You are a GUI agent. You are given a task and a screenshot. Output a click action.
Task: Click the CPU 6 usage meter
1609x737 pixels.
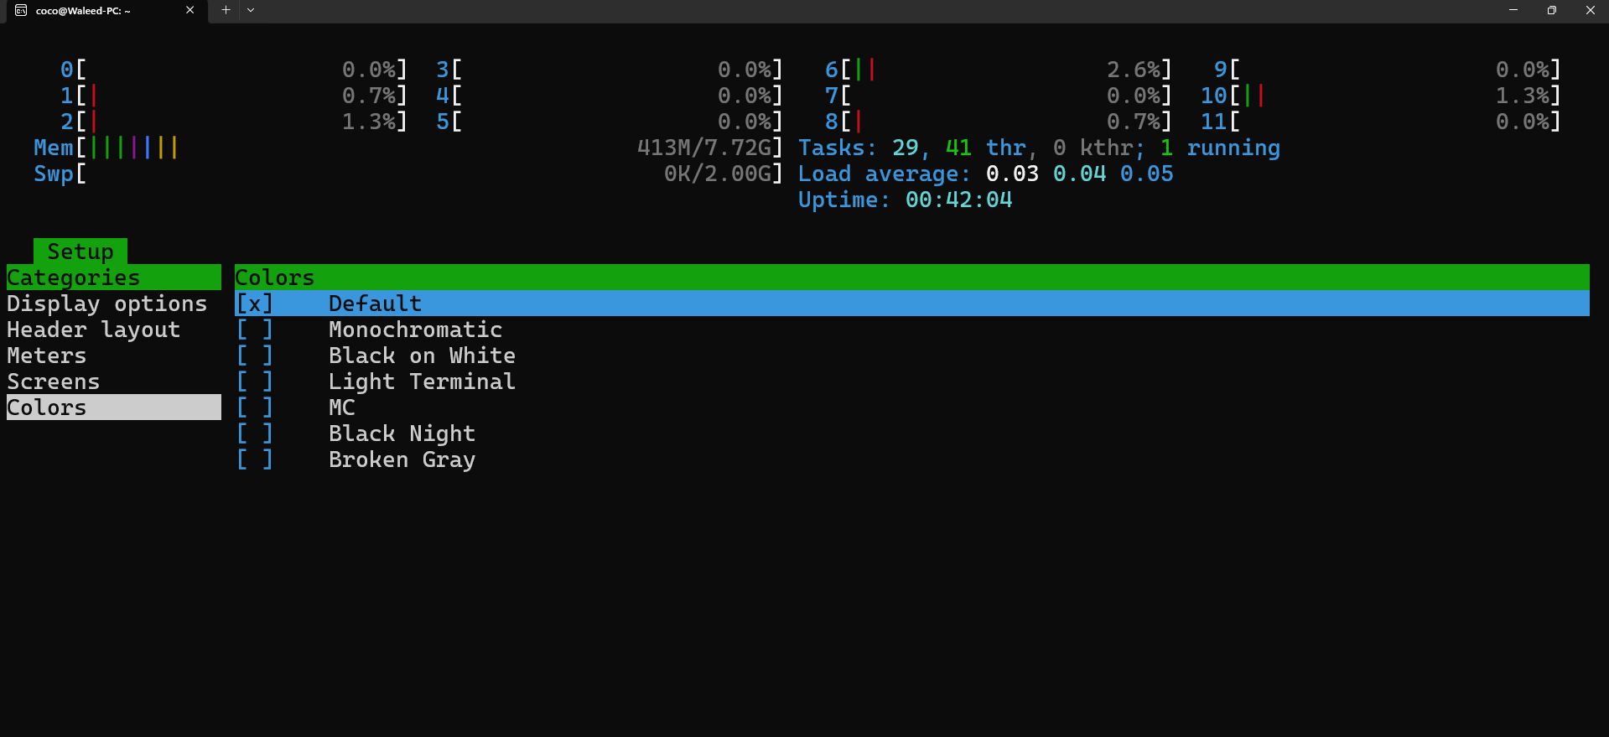click(x=999, y=70)
